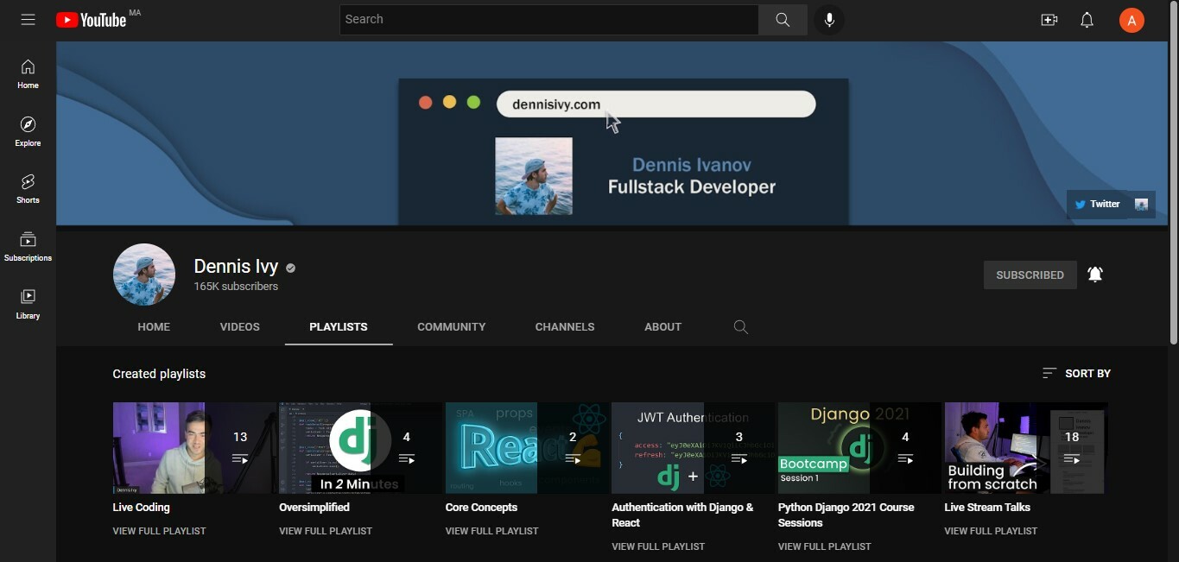Open the account avatar menu
Screen dimensions: 1179x562
point(1131,20)
